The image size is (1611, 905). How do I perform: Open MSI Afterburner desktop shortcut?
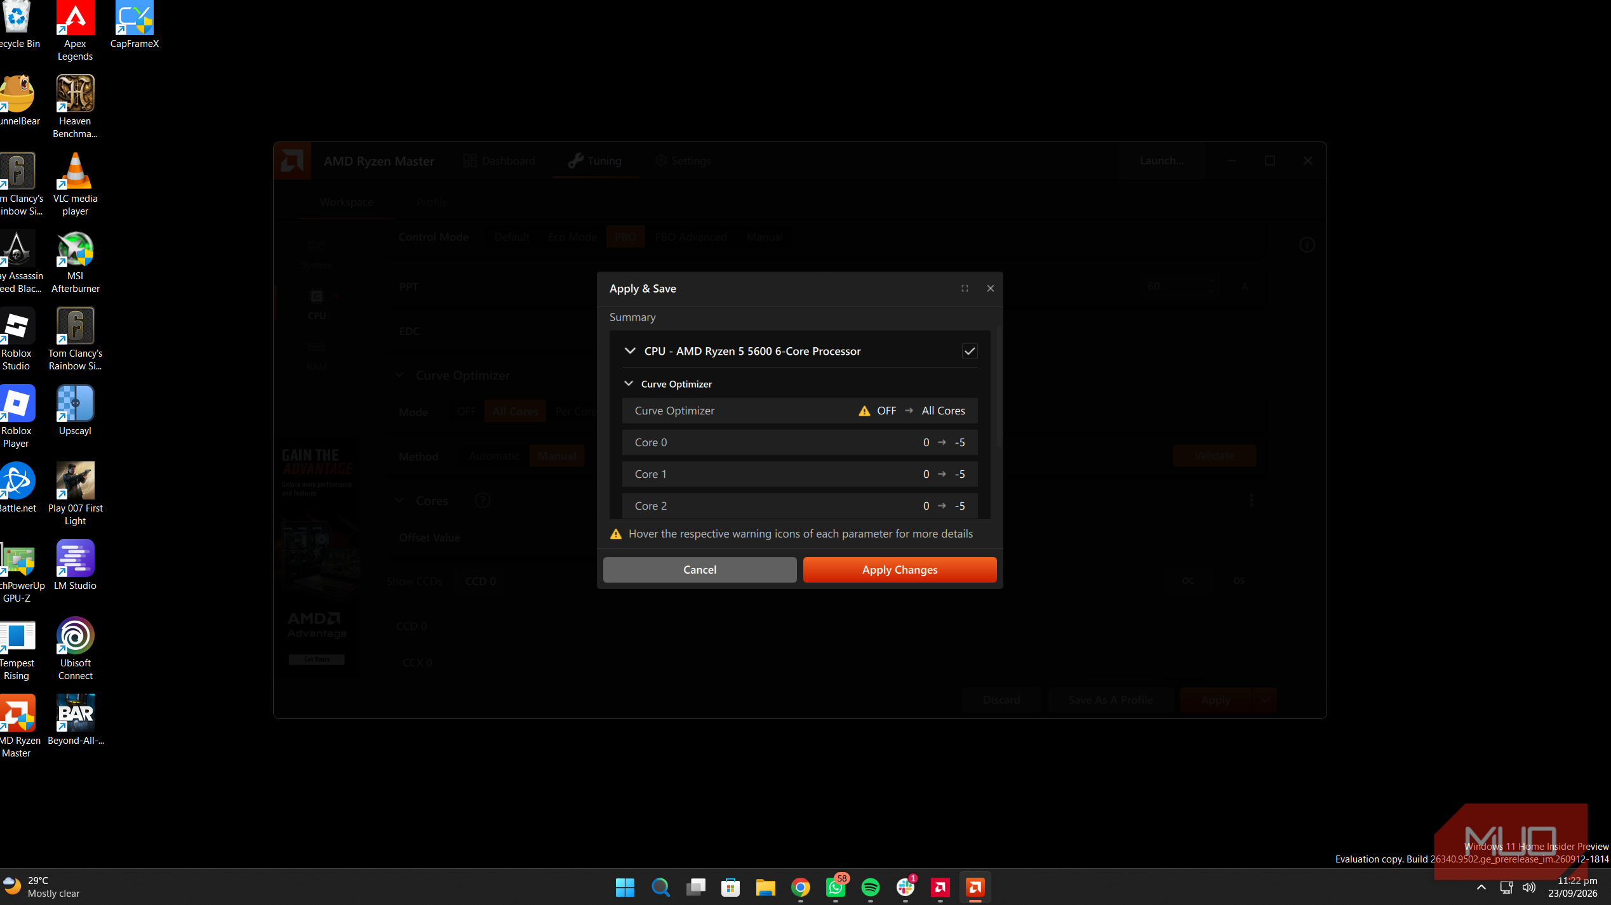click(x=75, y=261)
